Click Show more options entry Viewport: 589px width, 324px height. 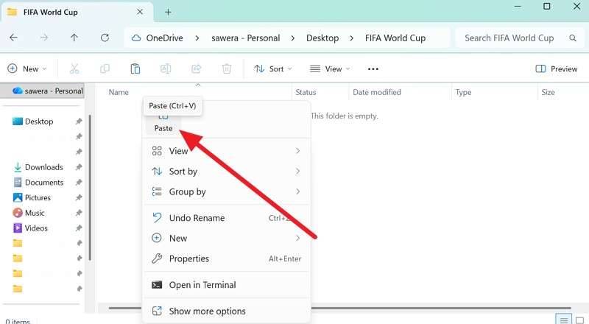click(x=227, y=311)
